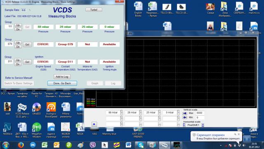
Task: Select TELCO-90s desktop icon
Action: click(x=167, y=9)
